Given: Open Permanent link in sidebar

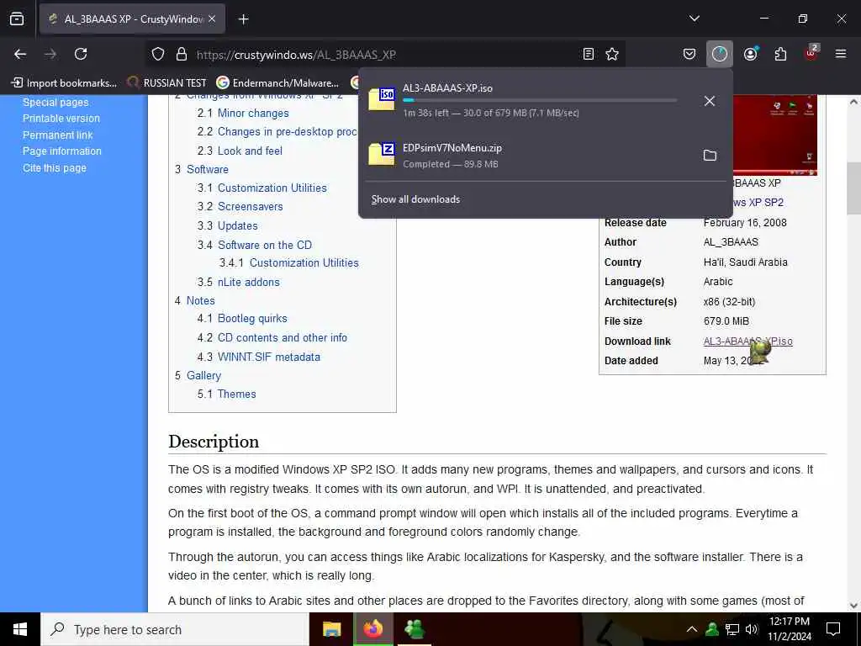Looking at the screenshot, I should 58,135.
